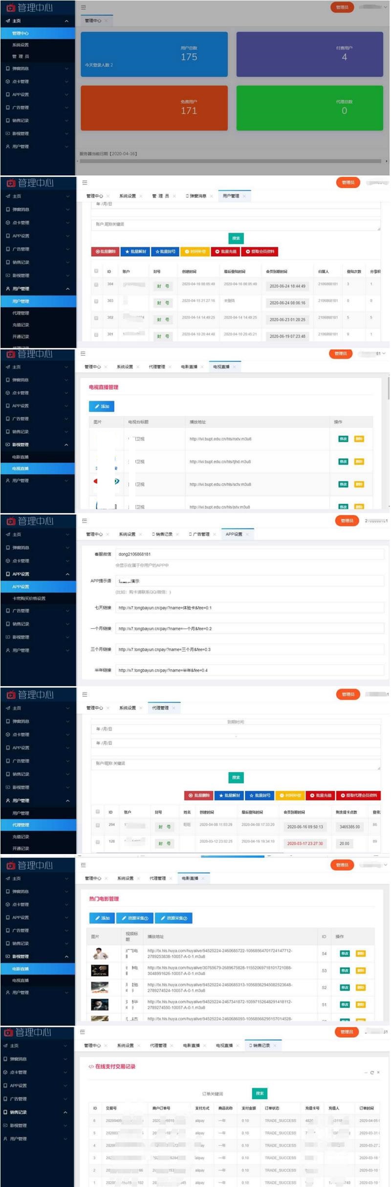Image resolution: width=391 pixels, height=1187 pixels.
Task: Collapse the expanded 销售记录 sidebar menu
Action: click(x=65, y=1112)
